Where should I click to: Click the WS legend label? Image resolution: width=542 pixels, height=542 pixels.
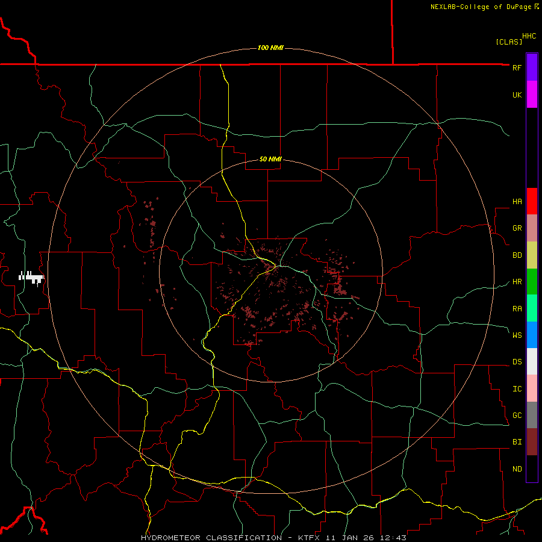point(517,335)
